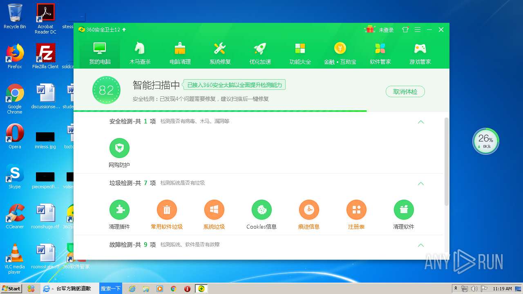This screenshot has width=523, height=294.
Task: Click the gift box icon
Action: (x=370, y=29)
